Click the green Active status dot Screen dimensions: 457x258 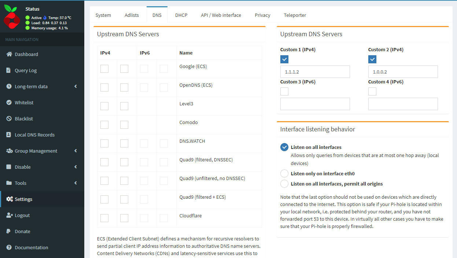coord(27,18)
